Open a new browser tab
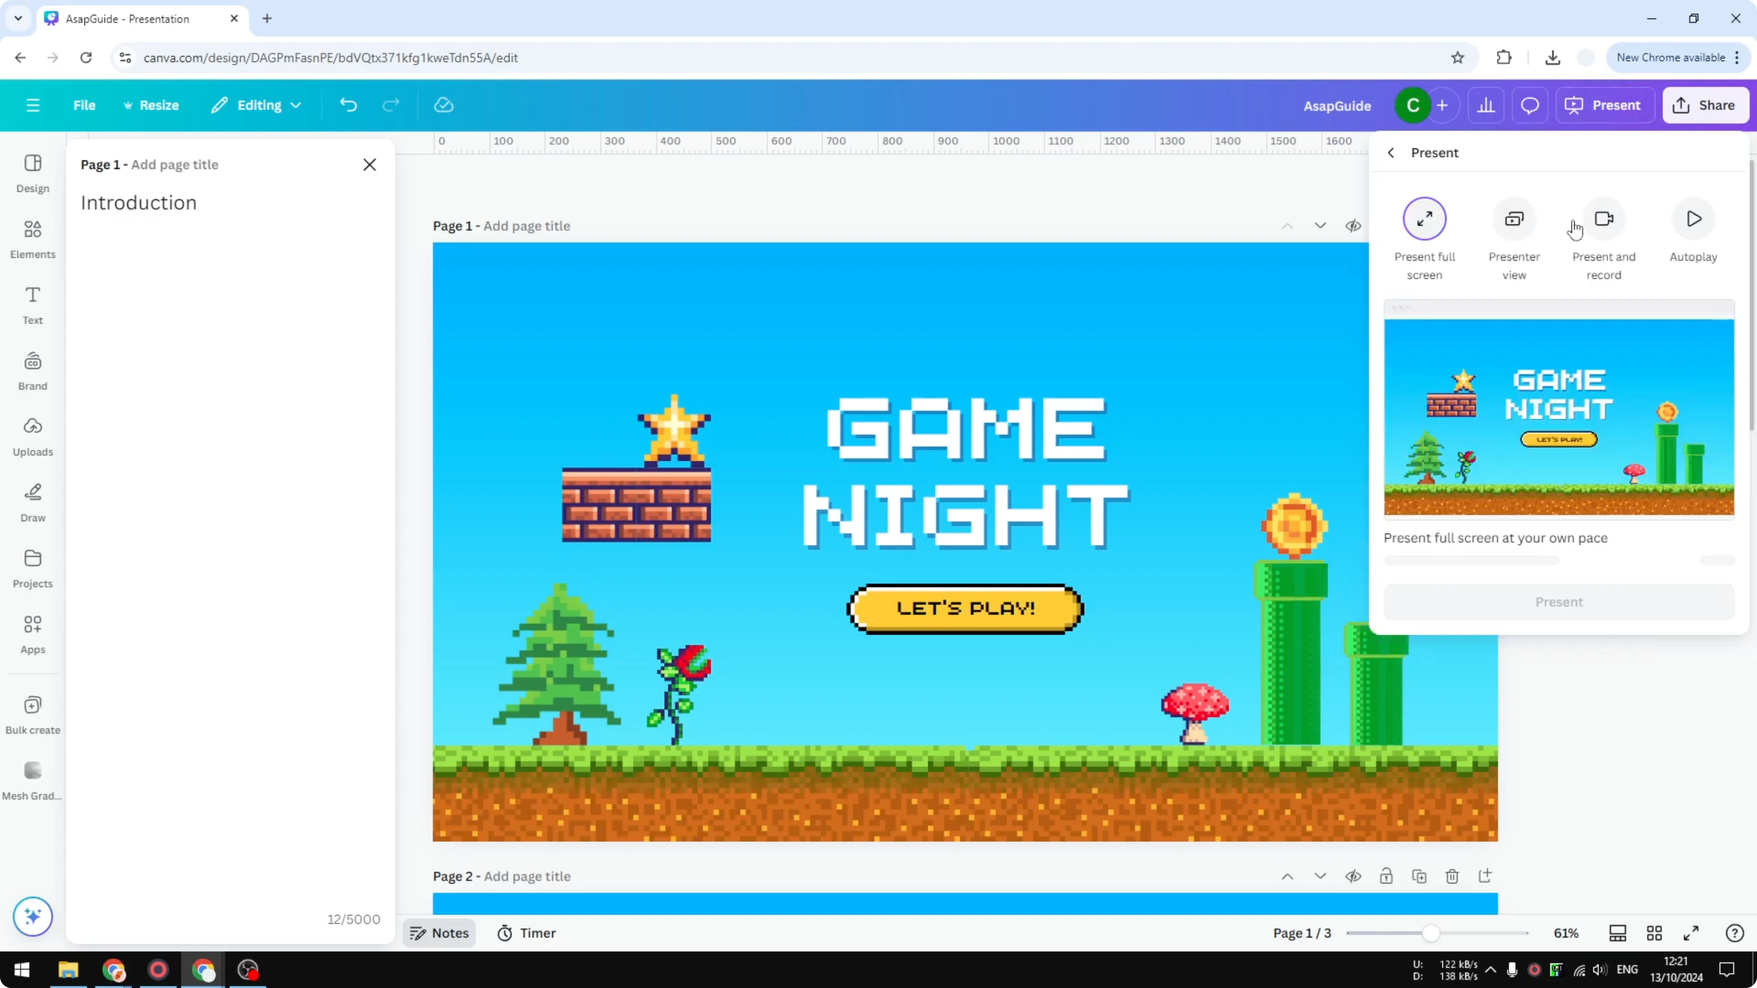Image resolution: width=1757 pixels, height=988 pixels. pyautogui.click(x=267, y=19)
